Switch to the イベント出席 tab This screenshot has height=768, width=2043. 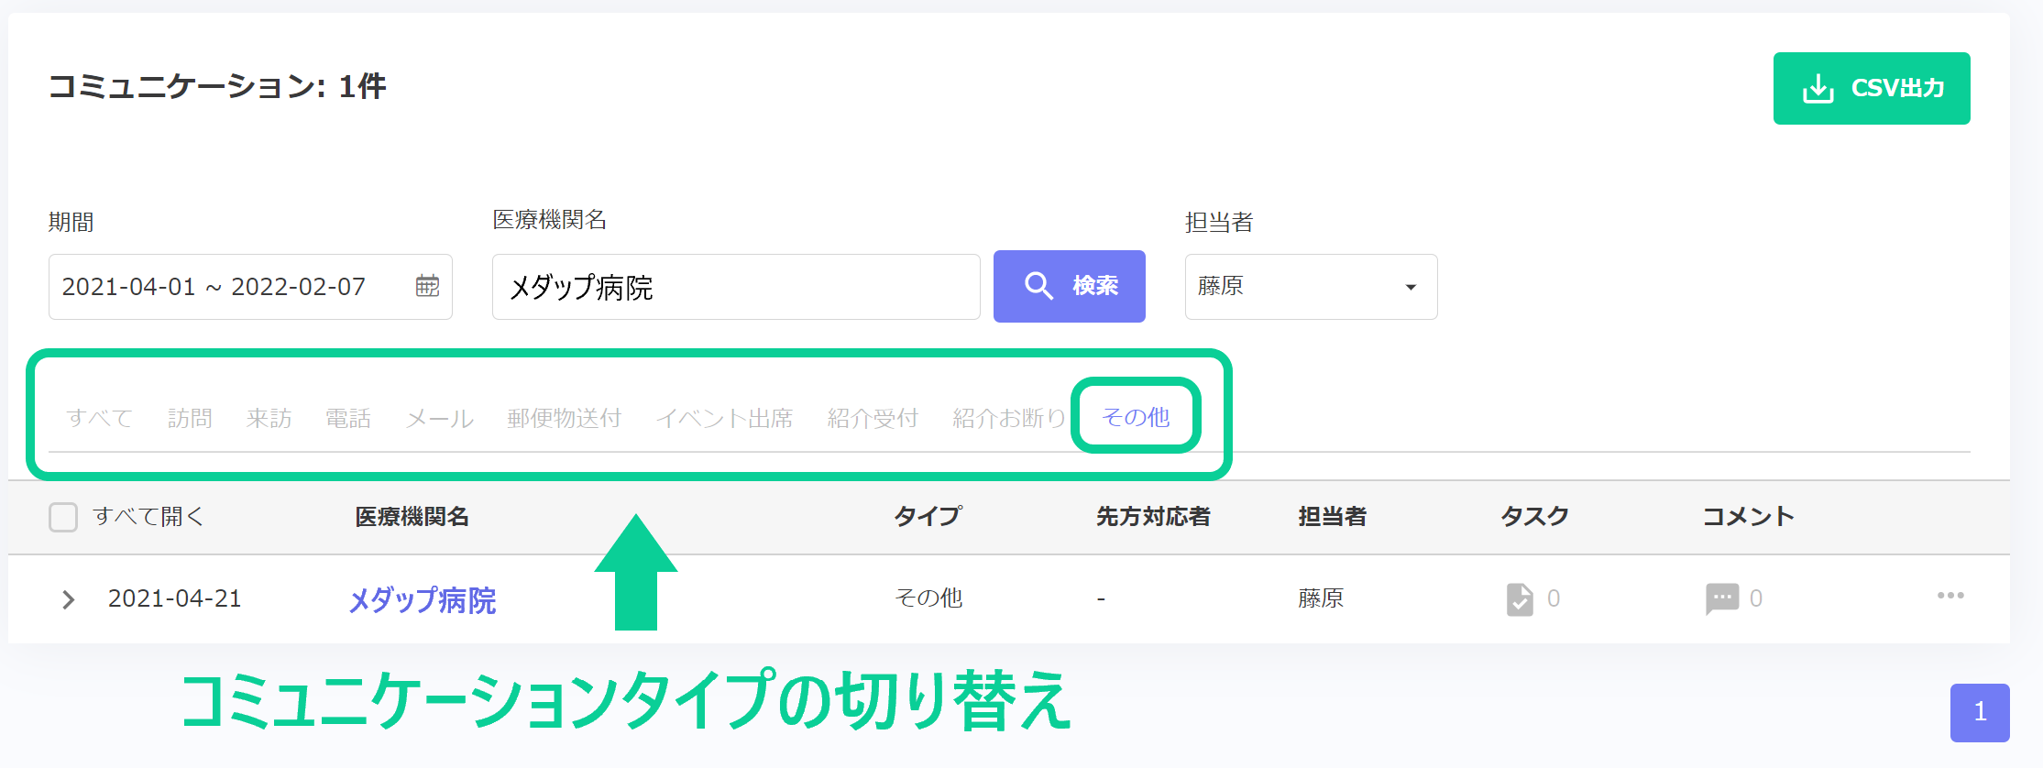pyautogui.click(x=724, y=418)
